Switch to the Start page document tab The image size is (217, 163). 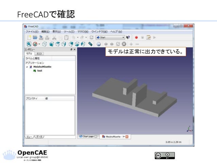point(88,136)
